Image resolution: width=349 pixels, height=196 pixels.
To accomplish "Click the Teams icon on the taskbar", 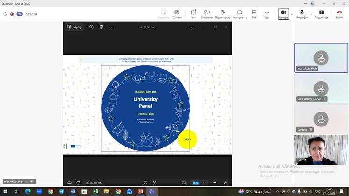I will (x=152, y=191).
